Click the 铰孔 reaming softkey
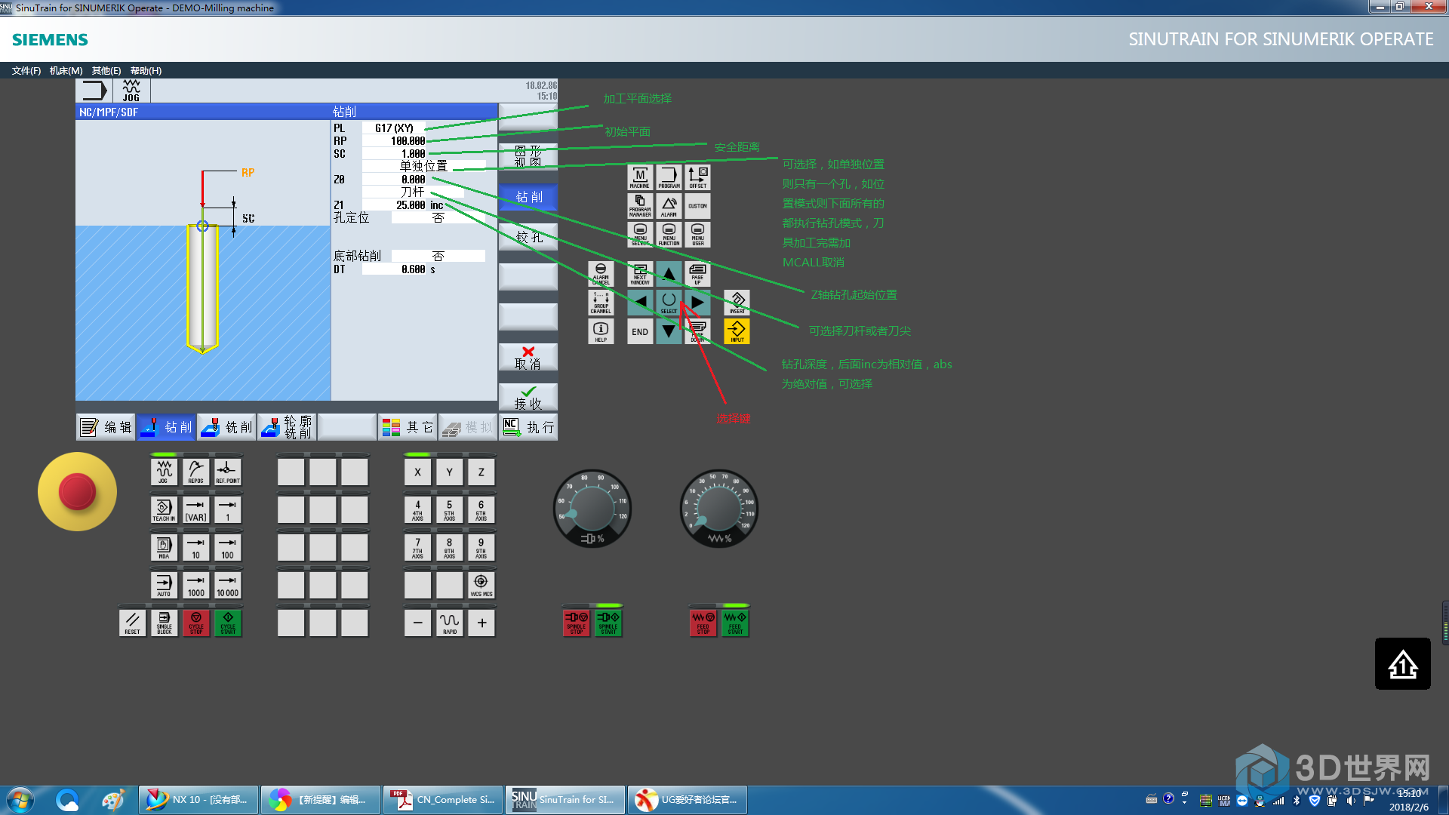The image size is (1449, 815). (x=528, y=237)
